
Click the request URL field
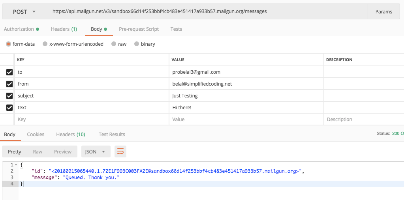click(x=207, y=12)
